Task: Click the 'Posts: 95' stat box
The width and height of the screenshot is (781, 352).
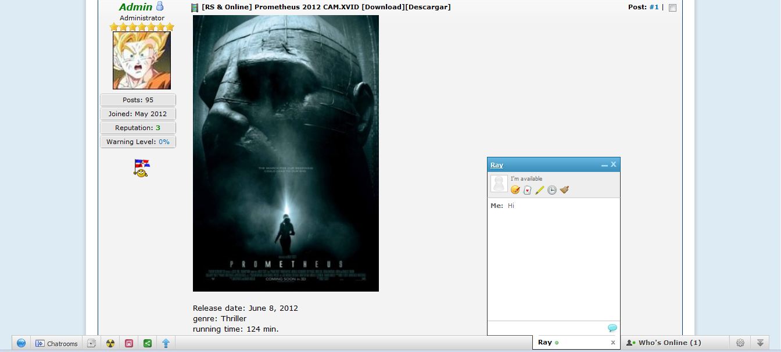Action: coord(138,100)
